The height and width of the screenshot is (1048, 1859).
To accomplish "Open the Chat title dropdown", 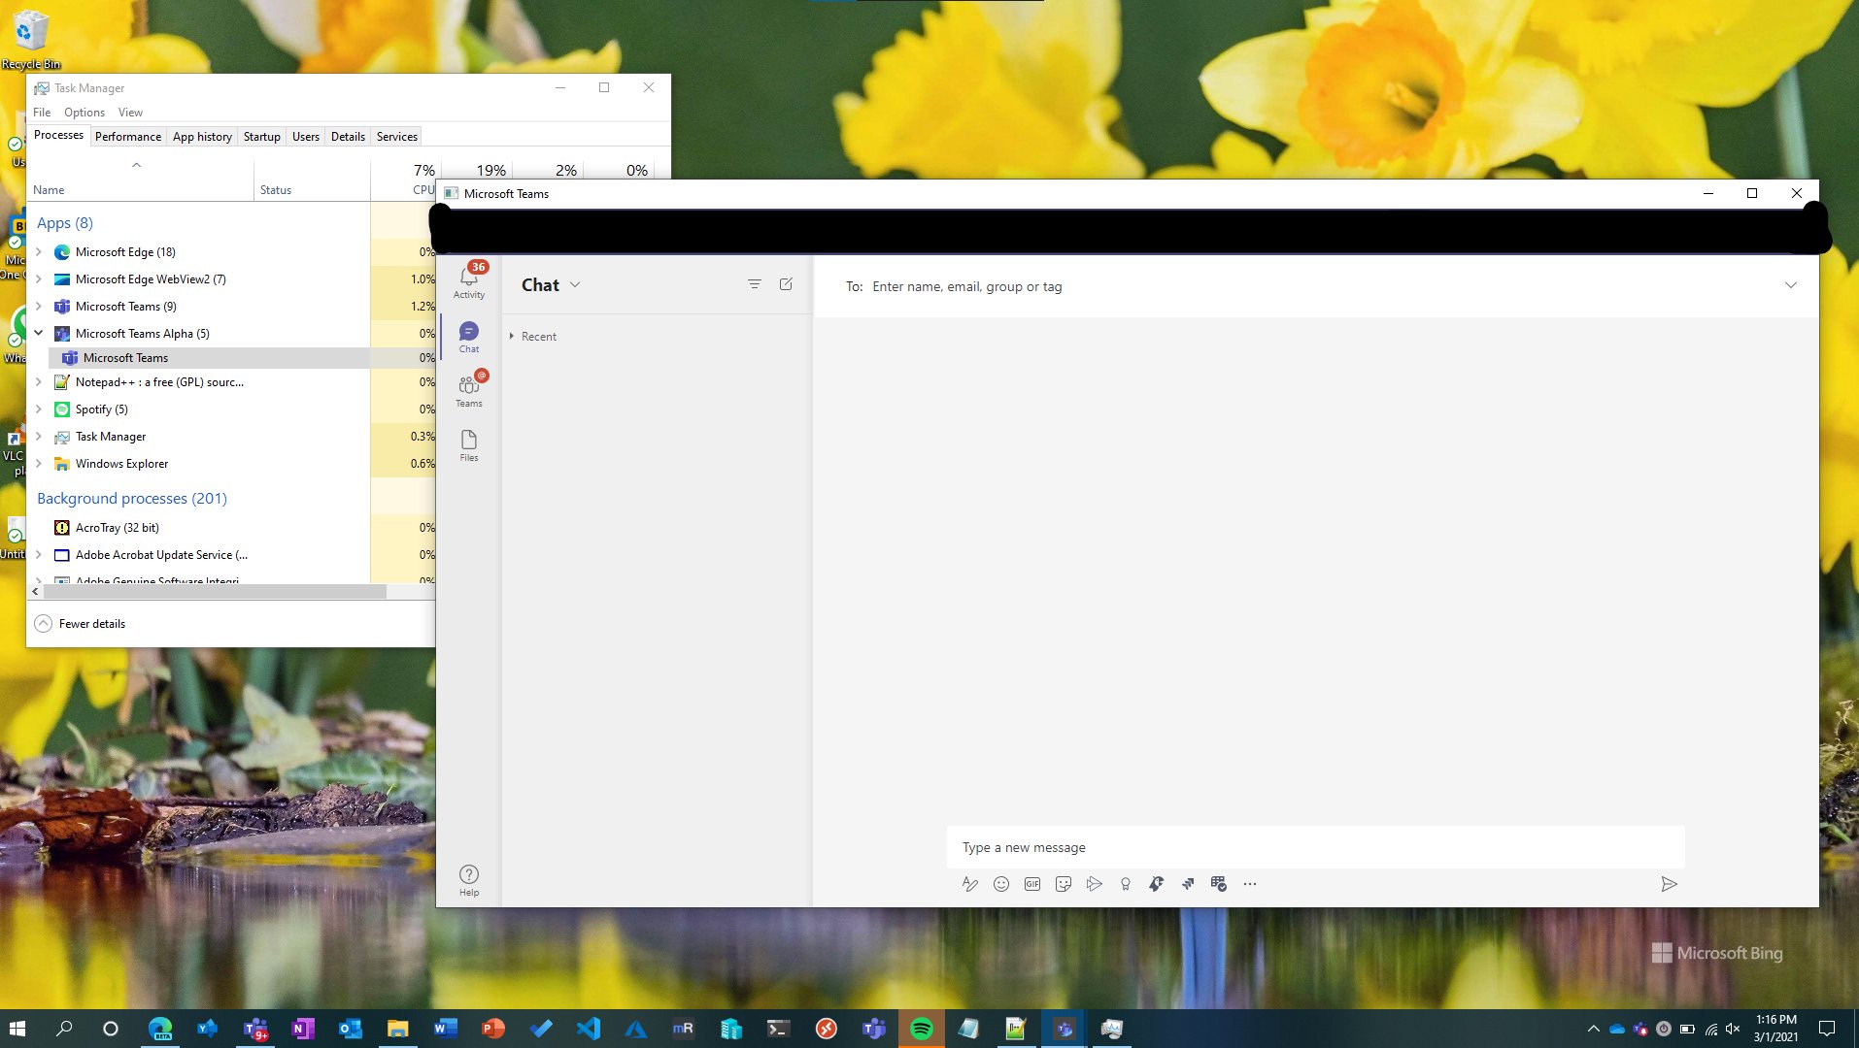I will click(x=575, y=284).
